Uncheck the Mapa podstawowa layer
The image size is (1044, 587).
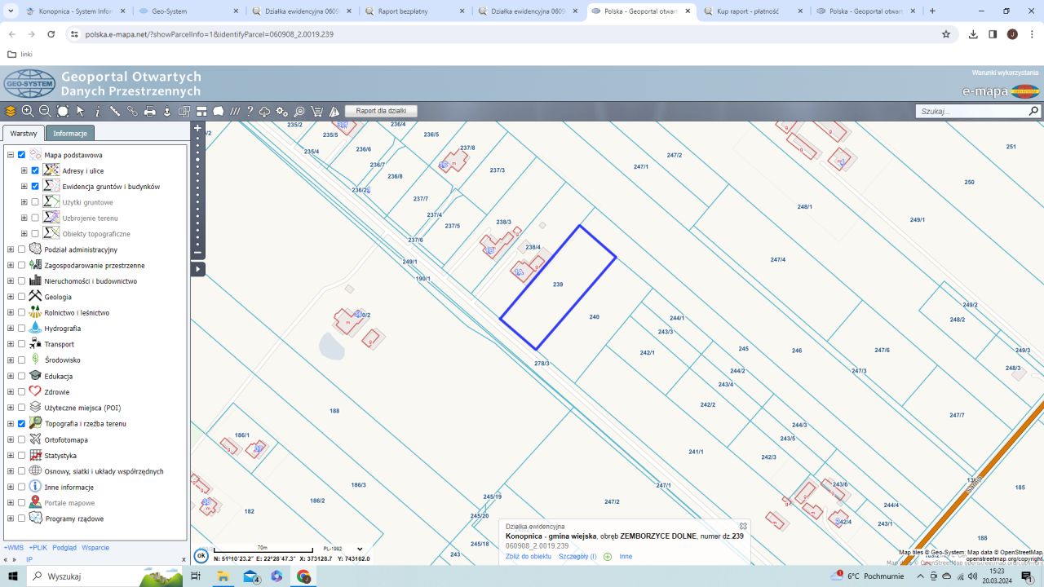[x=22, y=155]
